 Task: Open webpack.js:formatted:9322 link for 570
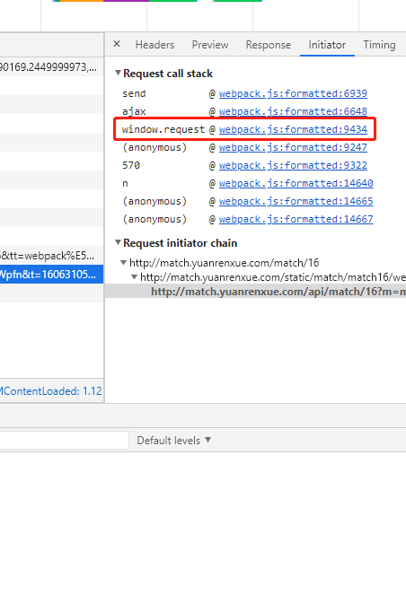tap(293, 165)
